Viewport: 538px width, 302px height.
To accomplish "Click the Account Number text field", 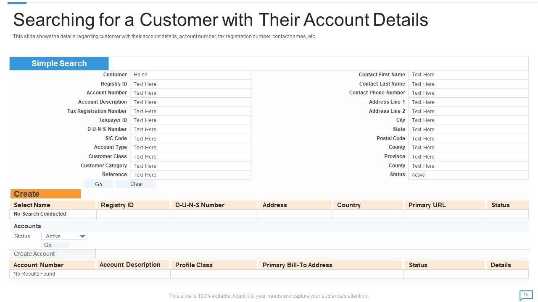I will coord(190,93).
